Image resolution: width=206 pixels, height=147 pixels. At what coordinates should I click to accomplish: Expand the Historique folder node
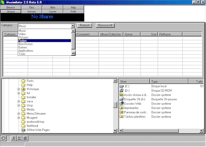pyautogui.click(x=19, y=89)
